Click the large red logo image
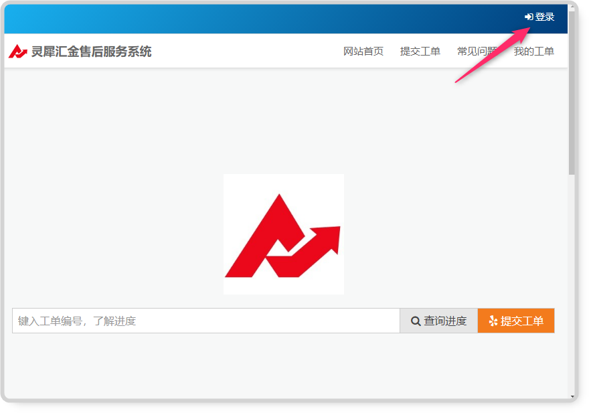Screen dimensions: 589x413 (284, 234)
